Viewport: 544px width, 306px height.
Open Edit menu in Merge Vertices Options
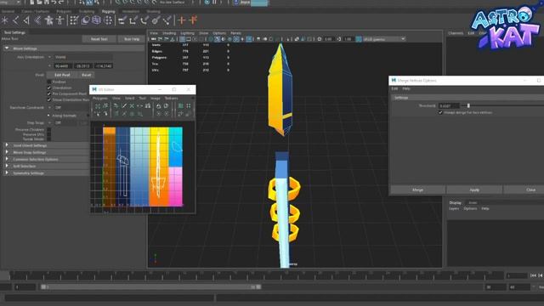[x=394, y=88]
